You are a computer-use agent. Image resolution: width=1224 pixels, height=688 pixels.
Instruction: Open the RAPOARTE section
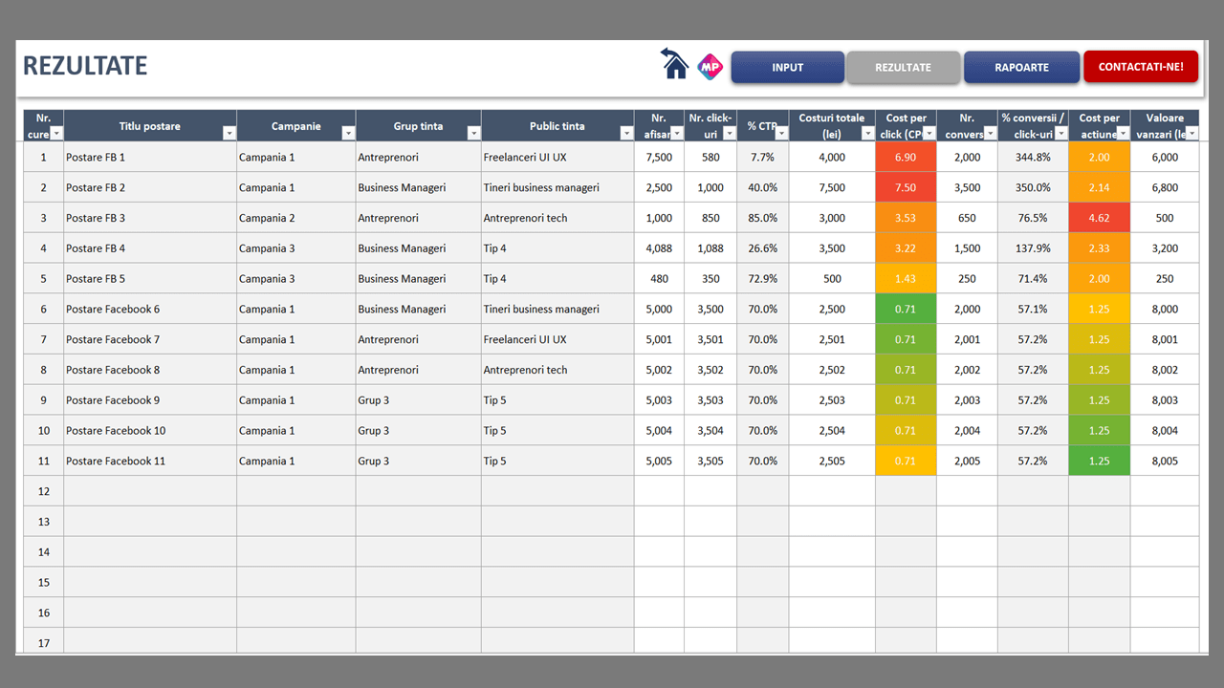tap(1021, 68)
